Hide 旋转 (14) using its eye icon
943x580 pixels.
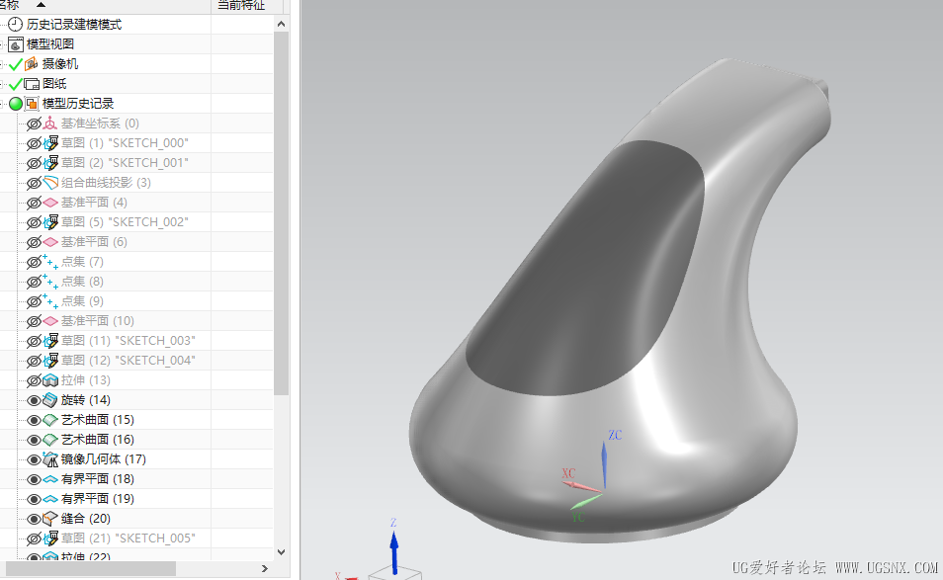[x=35, y=400]
